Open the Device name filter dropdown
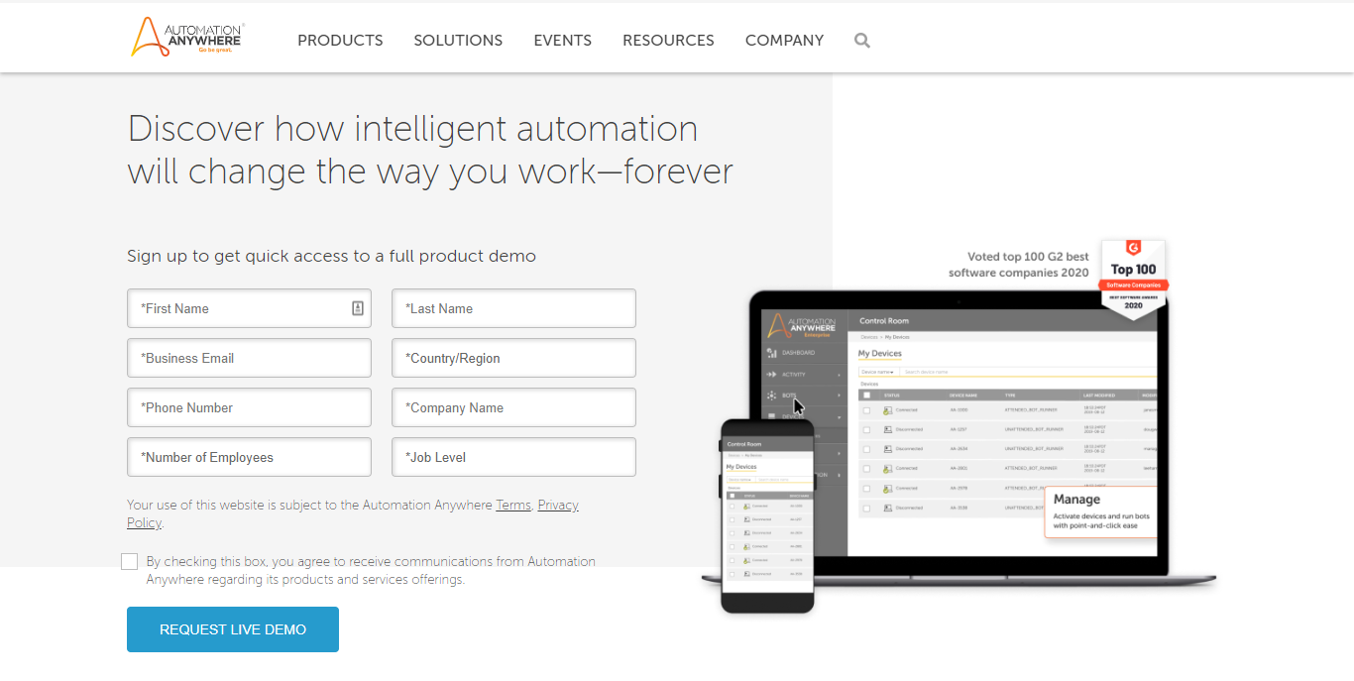This screenshot has width=1354, height=681. pos(876,372)
